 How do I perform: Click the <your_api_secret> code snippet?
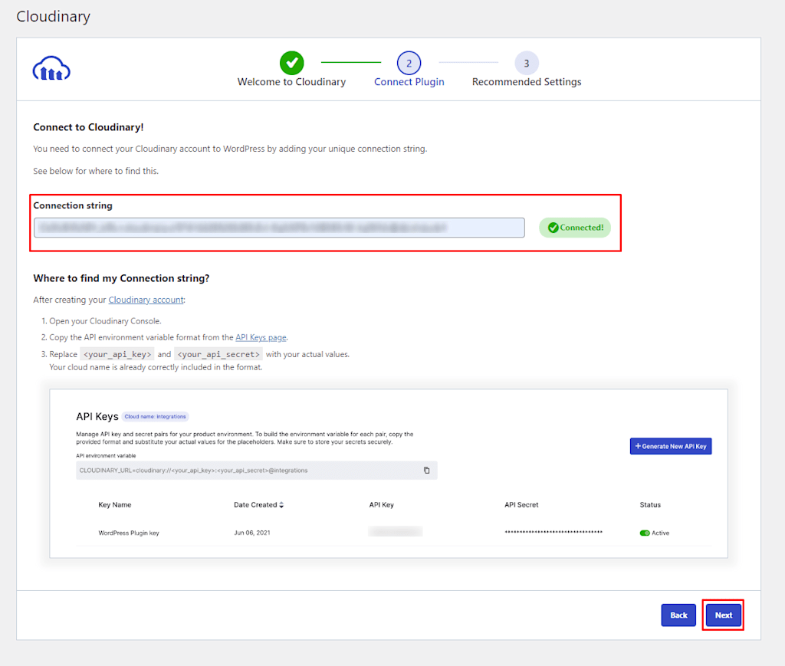pyautogui.click(x=218, y=354)
